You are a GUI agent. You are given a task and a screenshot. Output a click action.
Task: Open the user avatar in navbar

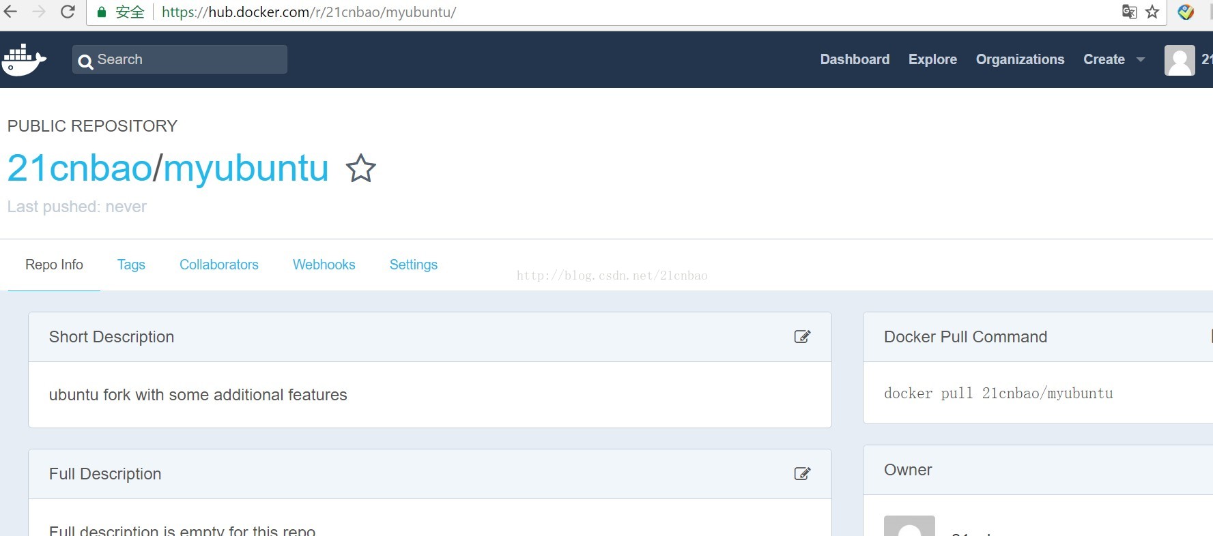(1180, 60)
